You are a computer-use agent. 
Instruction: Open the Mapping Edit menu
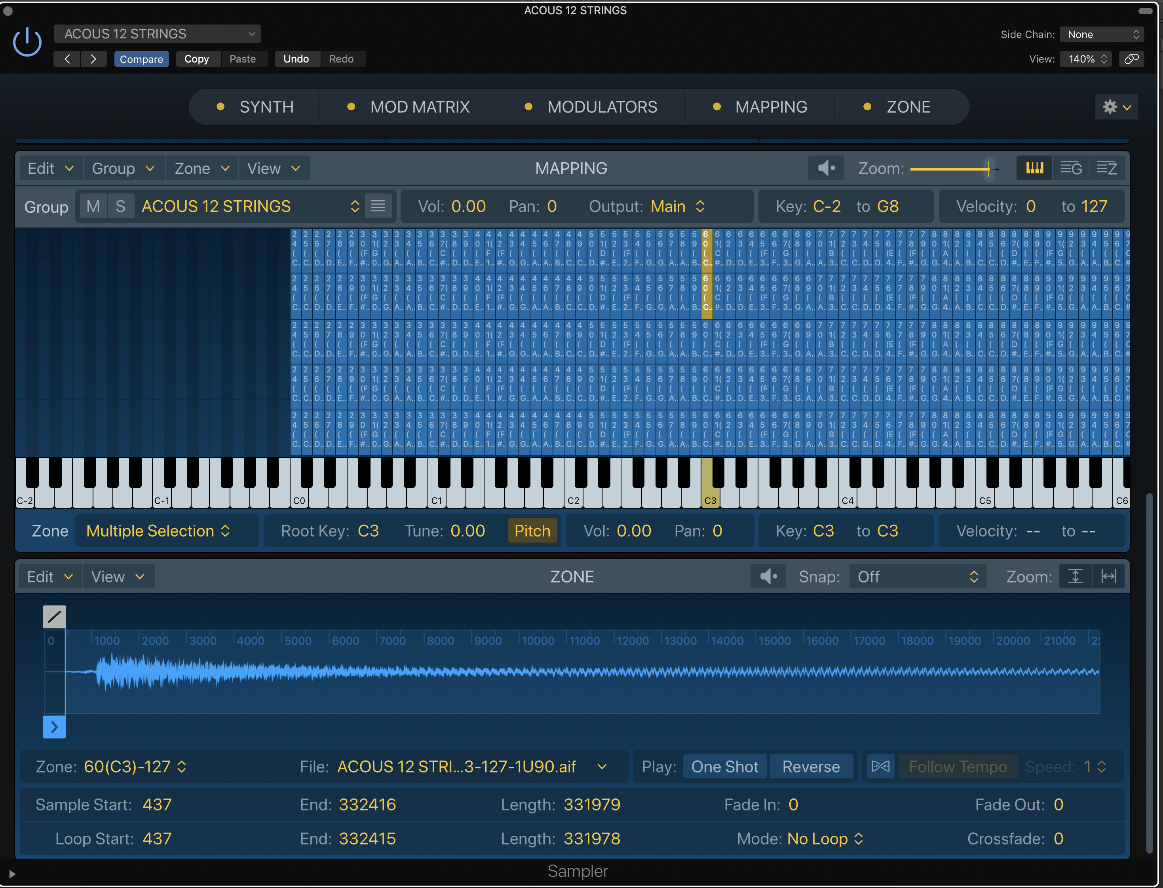click(x=51, y=168)
